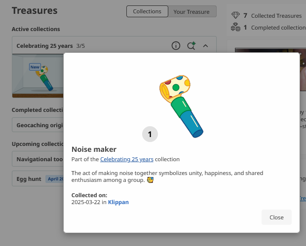
Task: Click the count badge showing 1
Action: (x=150, y=134)
